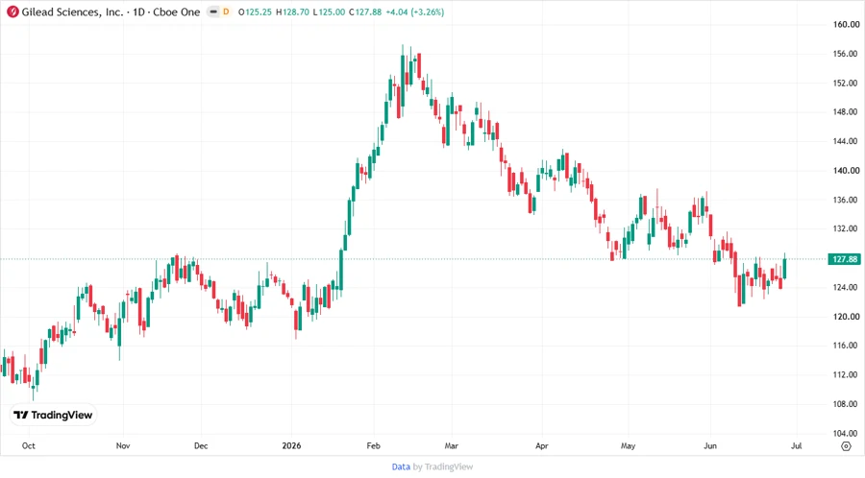Click the Gilead Sciences red logo icon
Image resolution: width=865 pixels, height=478 pixels.
(12, 12)
